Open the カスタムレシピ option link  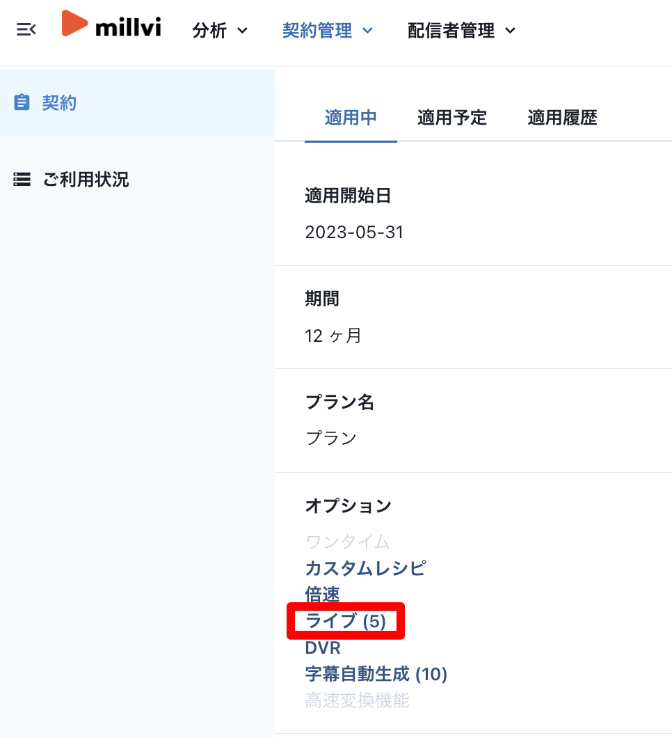tap(365, 568)
